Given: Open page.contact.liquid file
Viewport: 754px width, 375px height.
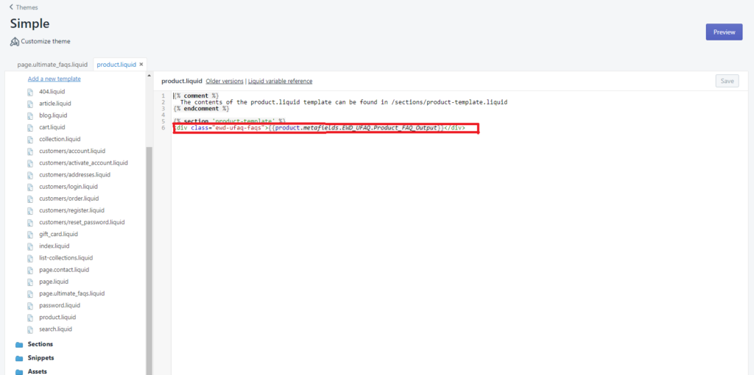Looking at the screenshot, I should pyautogui.click(x=65, y=270).
